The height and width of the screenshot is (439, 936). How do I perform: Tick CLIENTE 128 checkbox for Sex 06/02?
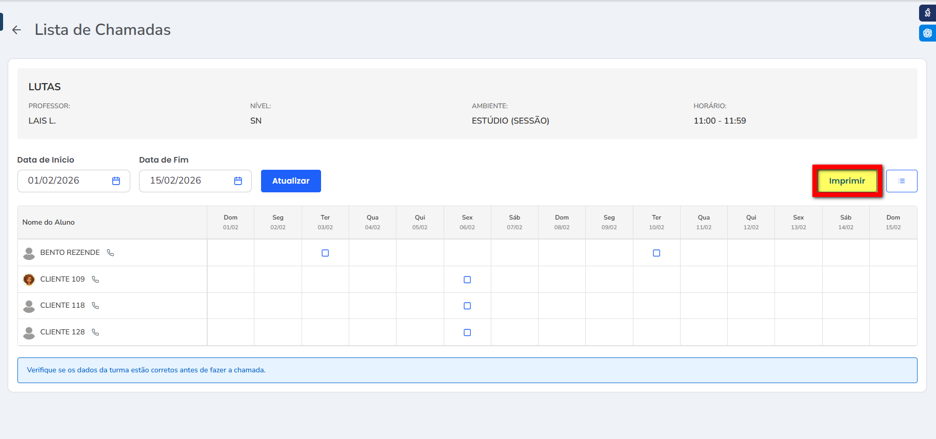pos(467,333)
